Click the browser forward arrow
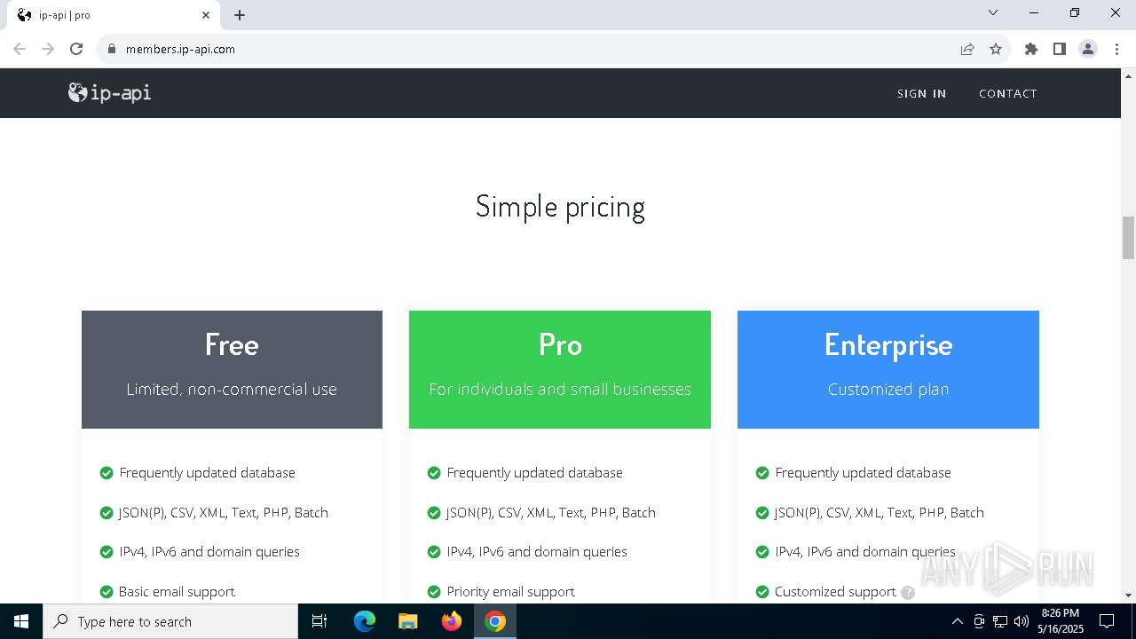This screenshot has height=639, width=1136. [x=48, y=49]
